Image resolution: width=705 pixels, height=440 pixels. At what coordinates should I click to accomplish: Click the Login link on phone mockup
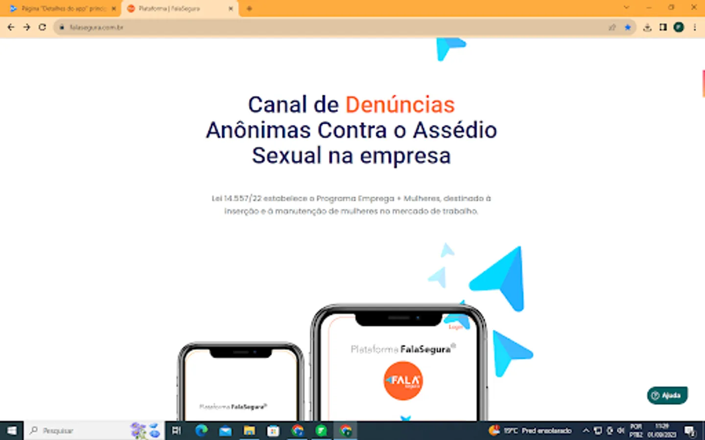[455, 327]
